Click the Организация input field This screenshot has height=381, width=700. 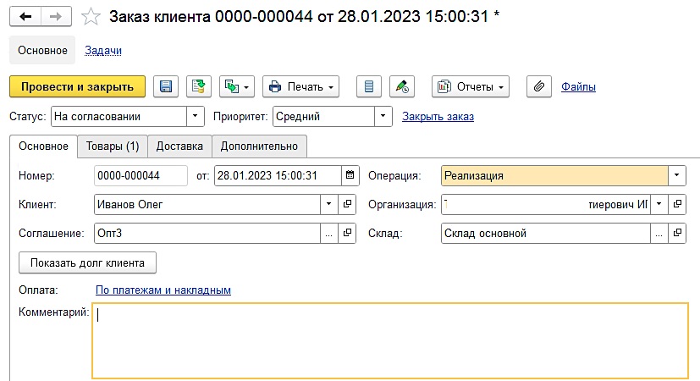(x=546, y=204)
